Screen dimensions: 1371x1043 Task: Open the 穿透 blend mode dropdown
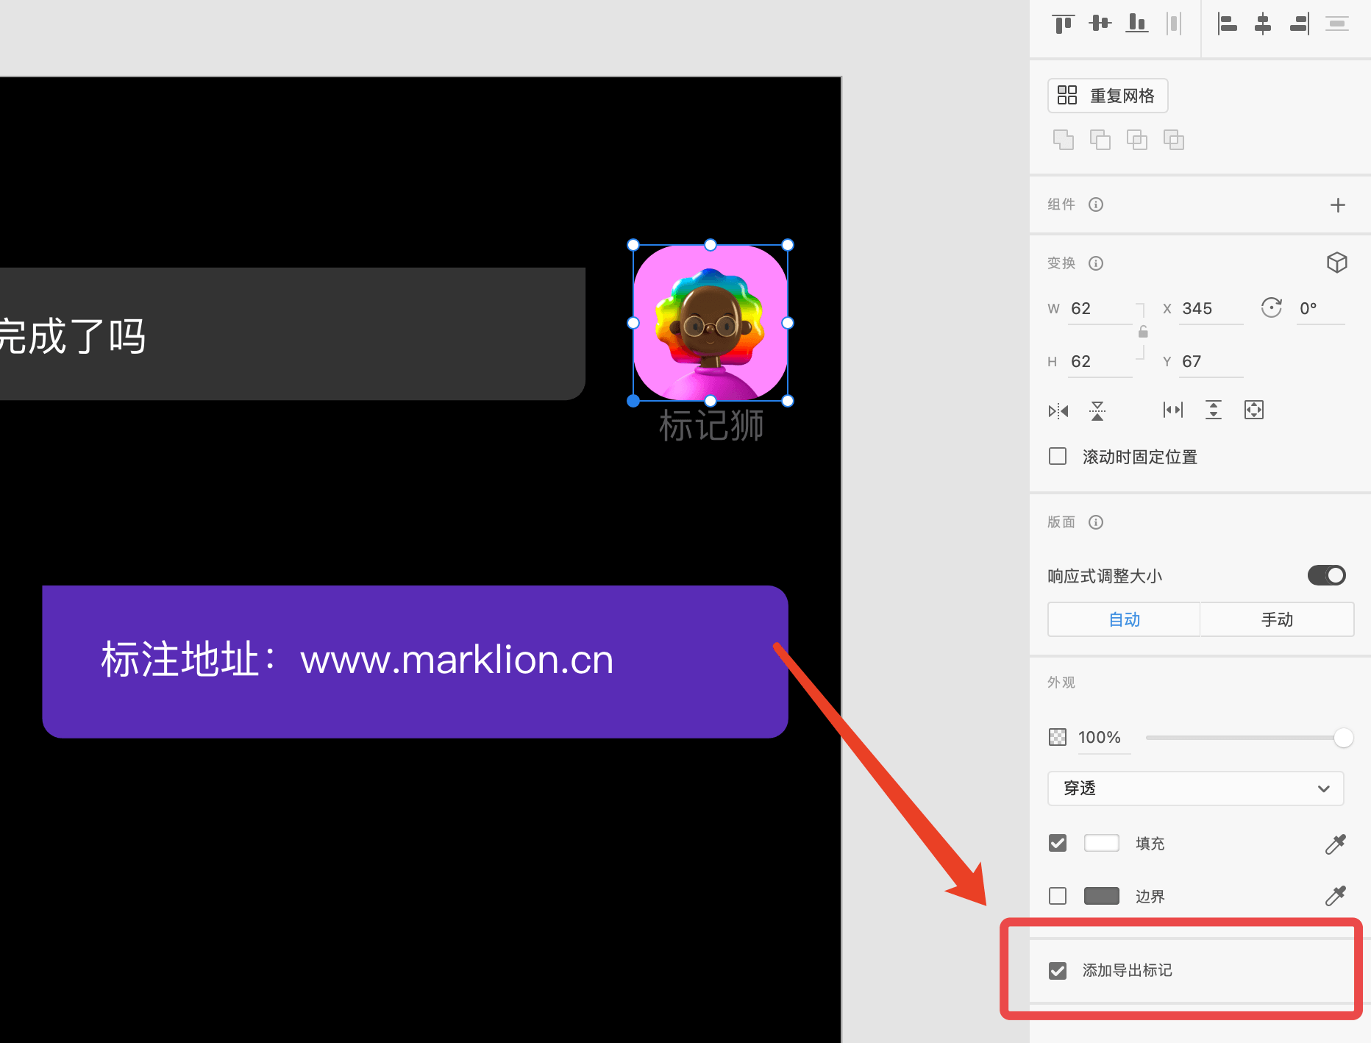point(1195,789)
